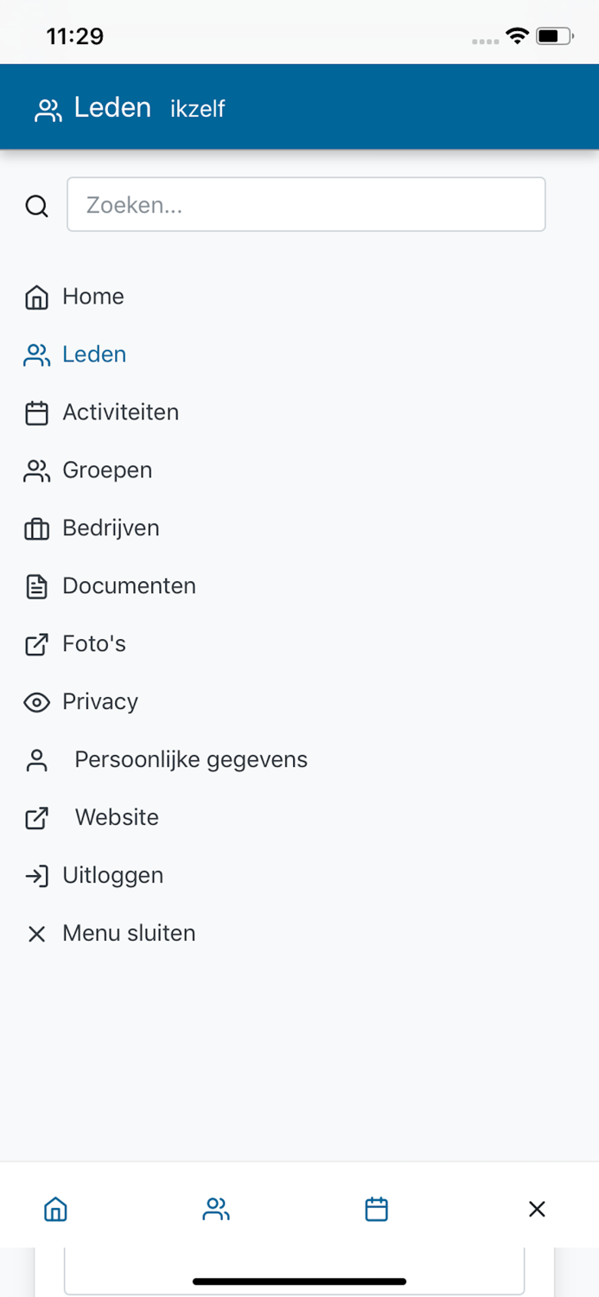Log out using Uitloggen
Image resolution: width=599 pixels, height=1297 pixels.
112,876
